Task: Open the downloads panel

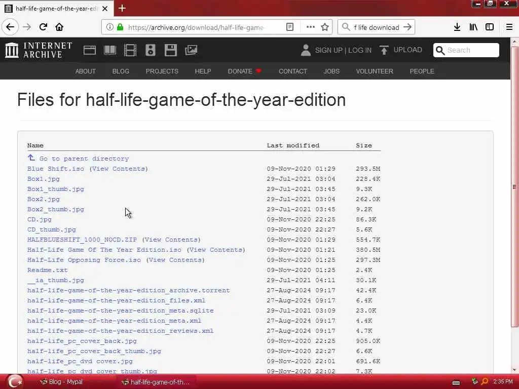Action: pos(457,27)
